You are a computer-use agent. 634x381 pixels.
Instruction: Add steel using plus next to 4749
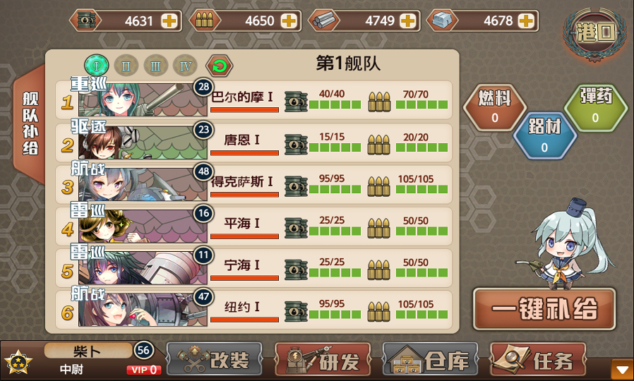point(407,21)
